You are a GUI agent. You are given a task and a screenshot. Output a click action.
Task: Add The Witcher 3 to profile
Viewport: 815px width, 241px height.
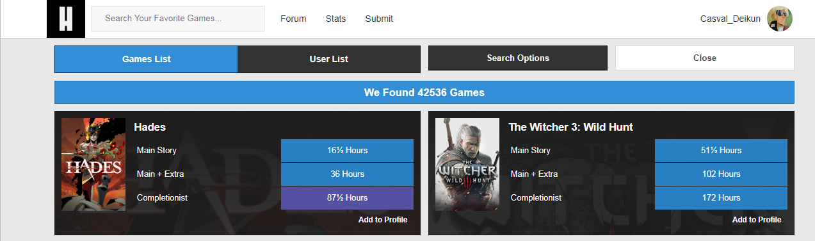pos(757,219)
